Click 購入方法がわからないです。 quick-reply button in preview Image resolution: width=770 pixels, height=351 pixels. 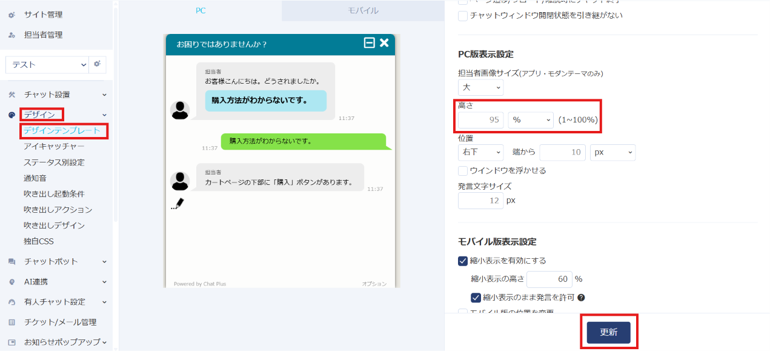click(265, 101)
